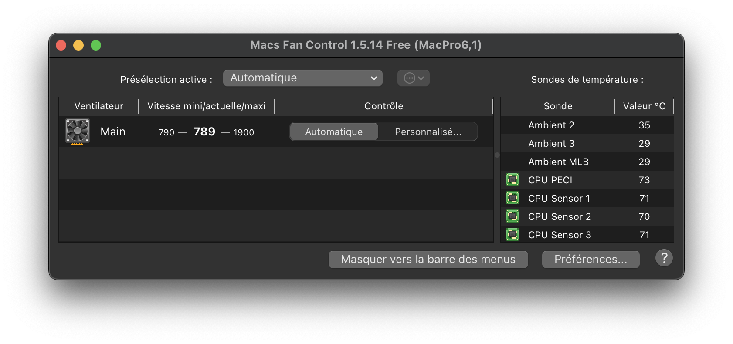Click the Sonde column header

pos(558,106)
